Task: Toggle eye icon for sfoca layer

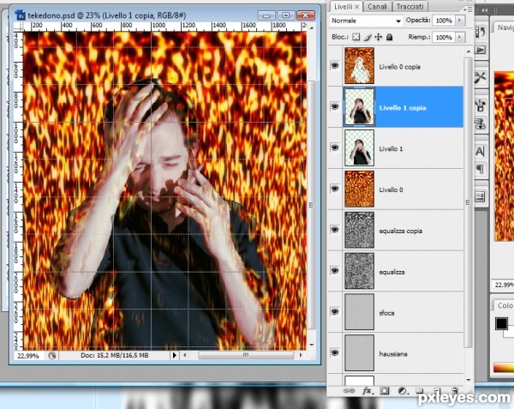Action: (335, 311)
